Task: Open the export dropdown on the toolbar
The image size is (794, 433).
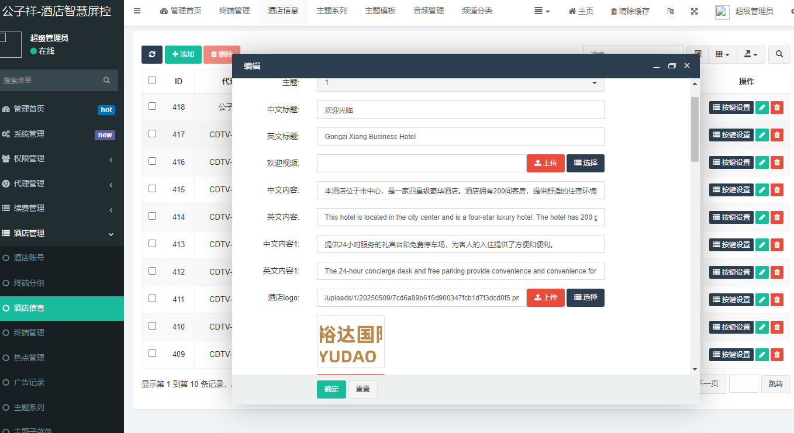Action: click(x=751, y=54)
